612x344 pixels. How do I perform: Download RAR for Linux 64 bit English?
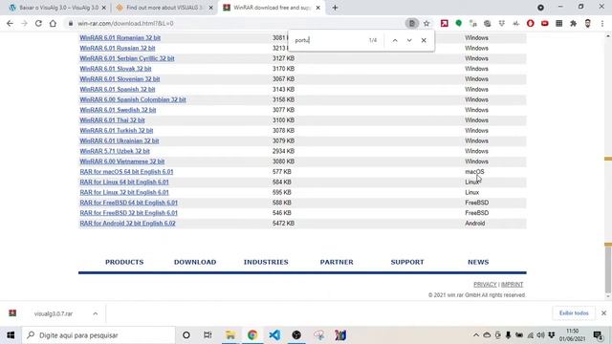tap(124, 183)
